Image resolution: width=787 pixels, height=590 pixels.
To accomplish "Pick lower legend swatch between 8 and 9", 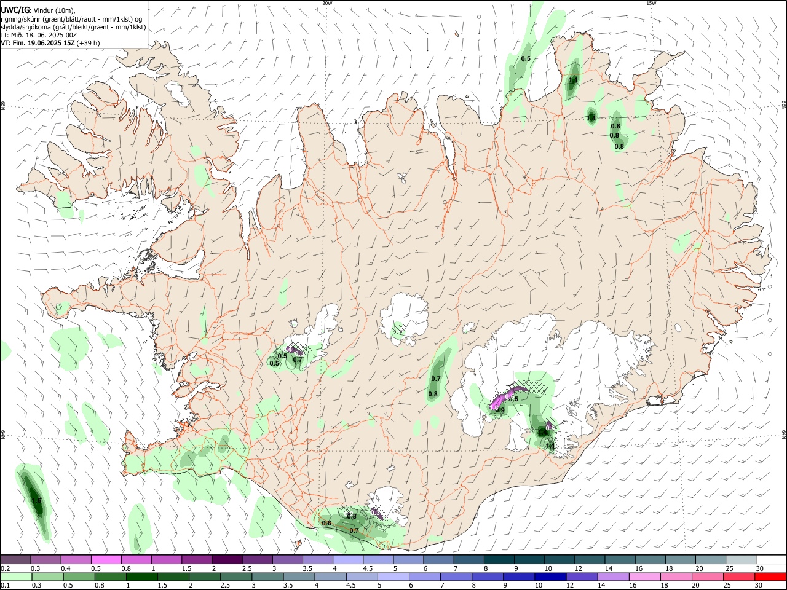I will 488,577.
